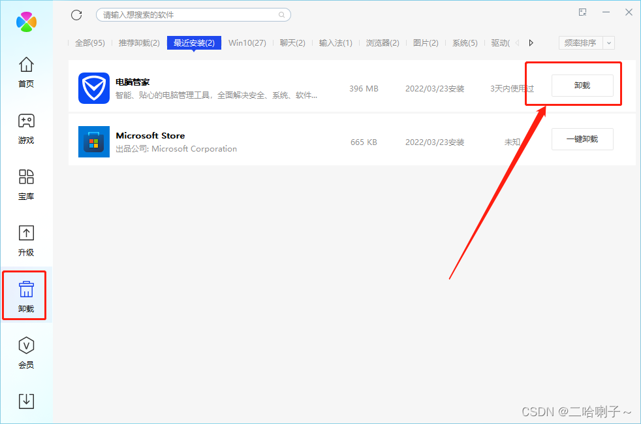This screenshot has width=641, height=424.
Task: Click the 电脑管家 description text
Action: tap(216, 95)
